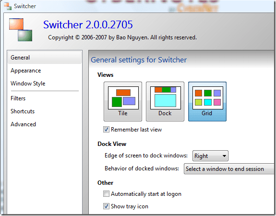Image resolution: width=276 pixels, height=216 pixels.
Task: Click the Switcher title bar icon
Action: [x=8, y=6]
